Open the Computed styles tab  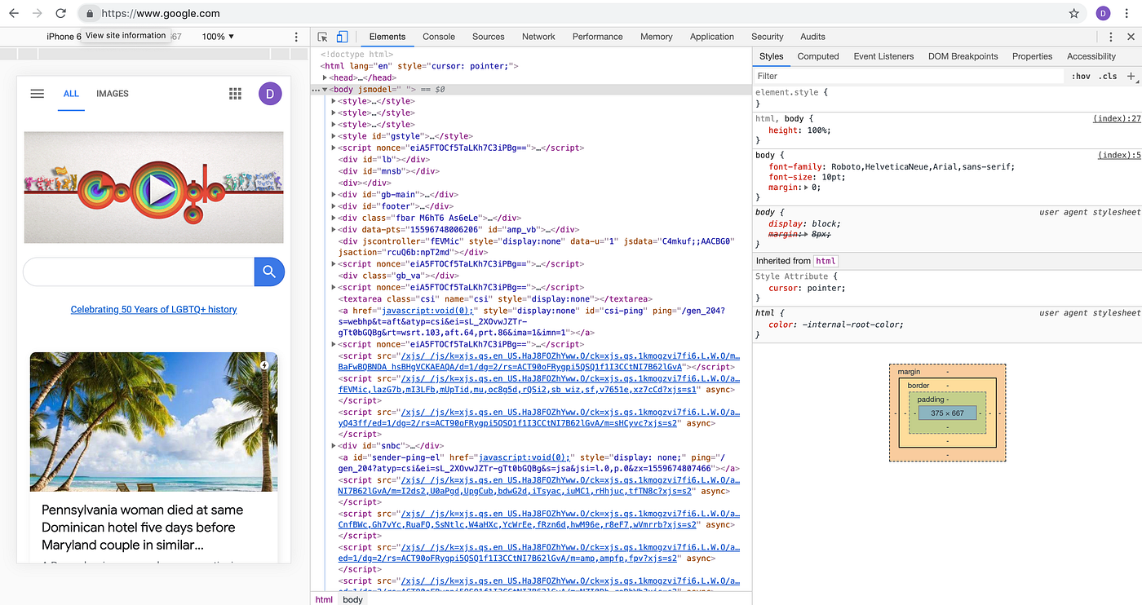click(x=817, y=56)
